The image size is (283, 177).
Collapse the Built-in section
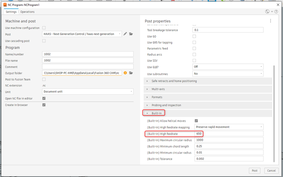208,113
